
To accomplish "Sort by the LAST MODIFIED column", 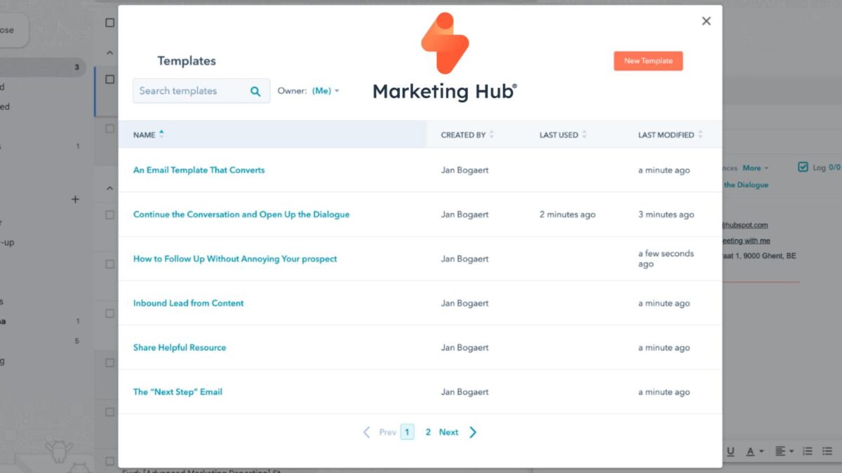I will tap(670, 135).
